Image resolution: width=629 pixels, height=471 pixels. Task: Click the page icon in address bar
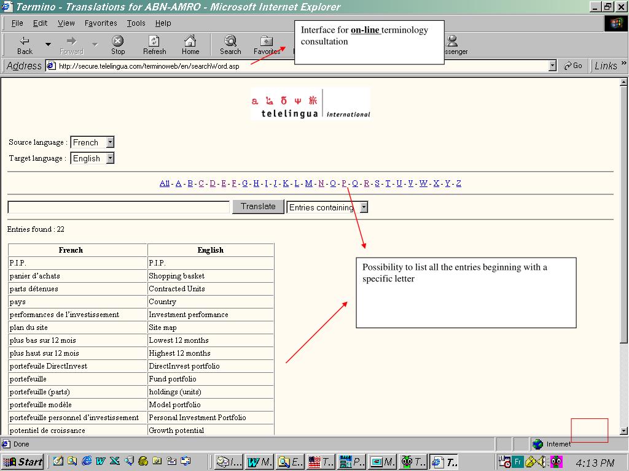click(51, 66)
